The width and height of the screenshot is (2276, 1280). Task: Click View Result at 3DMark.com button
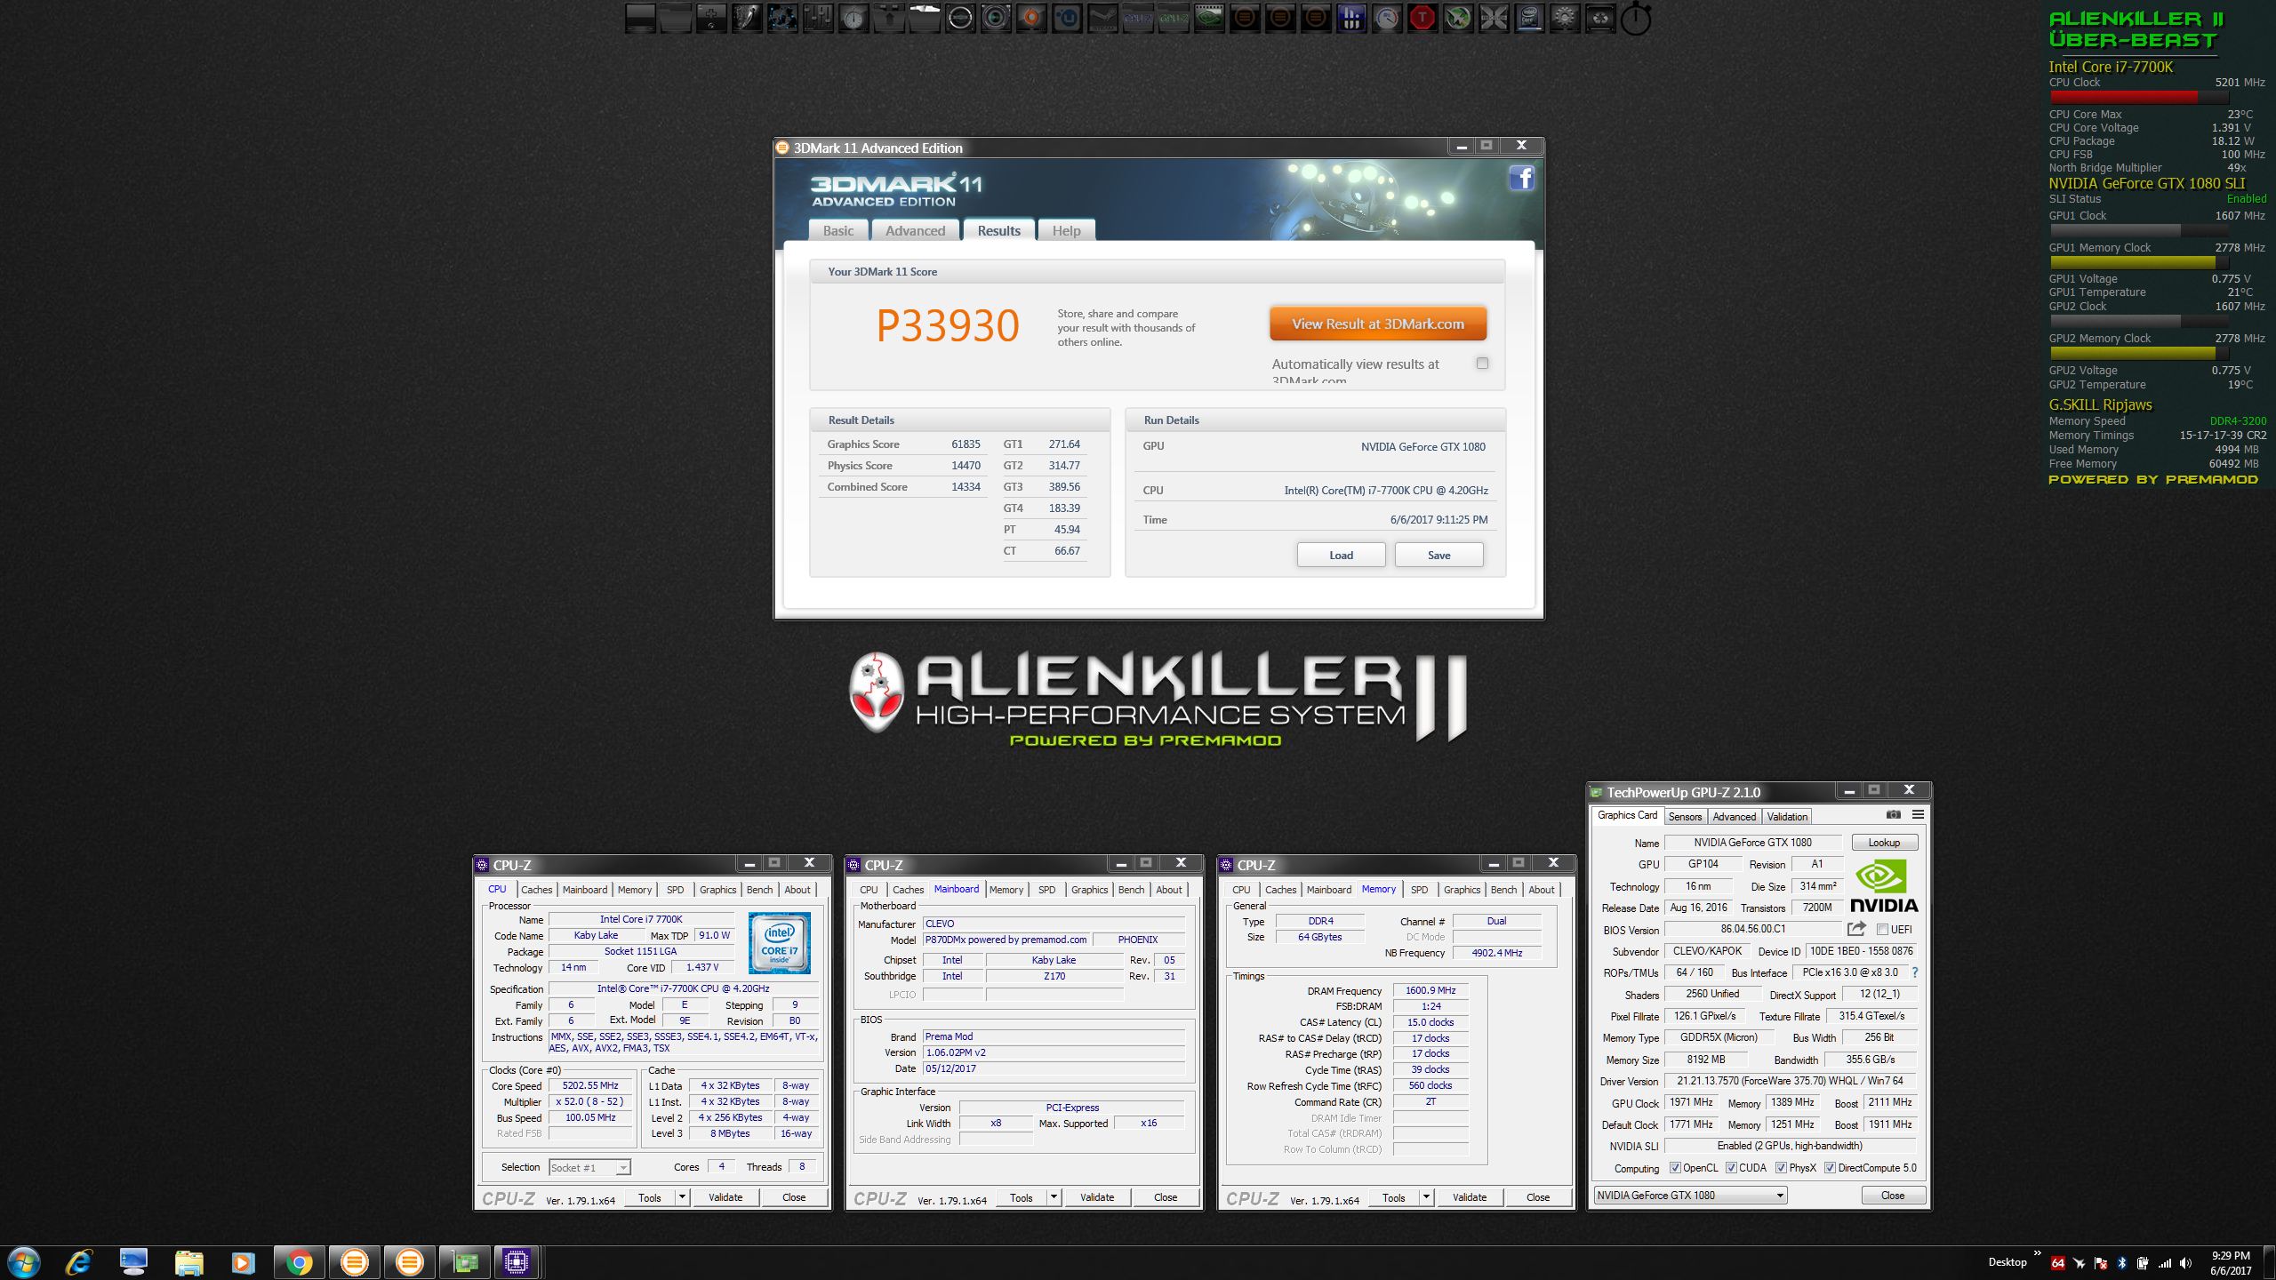point(1377,324)
